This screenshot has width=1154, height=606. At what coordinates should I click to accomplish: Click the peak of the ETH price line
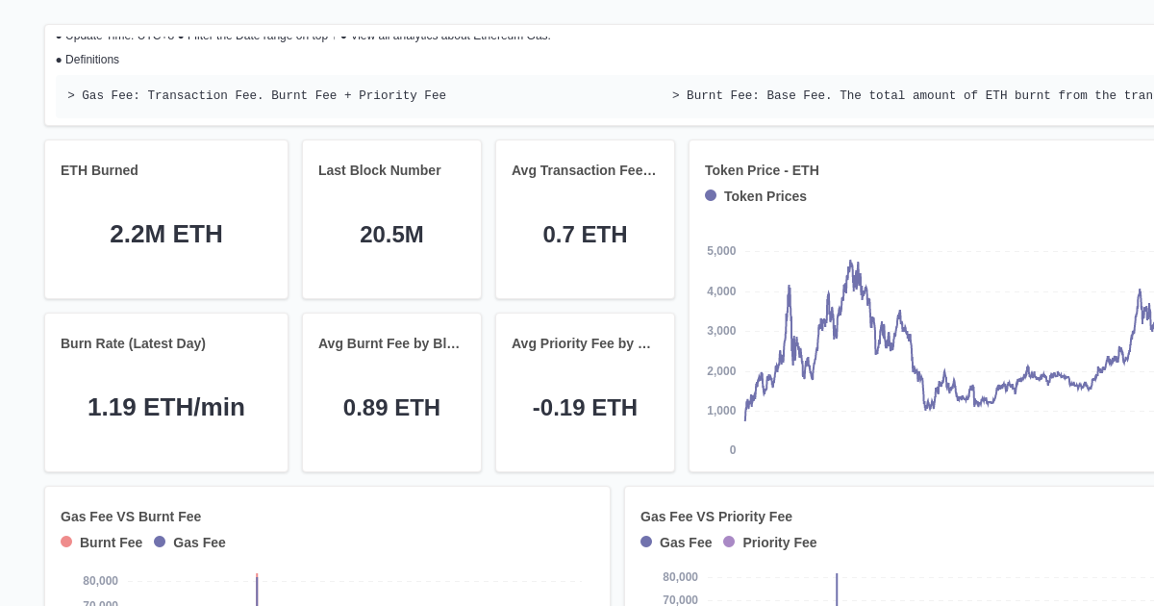pyautogui.click(x=852, y=260)
